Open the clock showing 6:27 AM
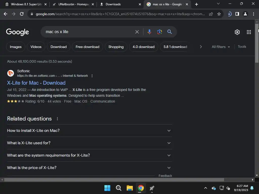 (x=241, y=188)
